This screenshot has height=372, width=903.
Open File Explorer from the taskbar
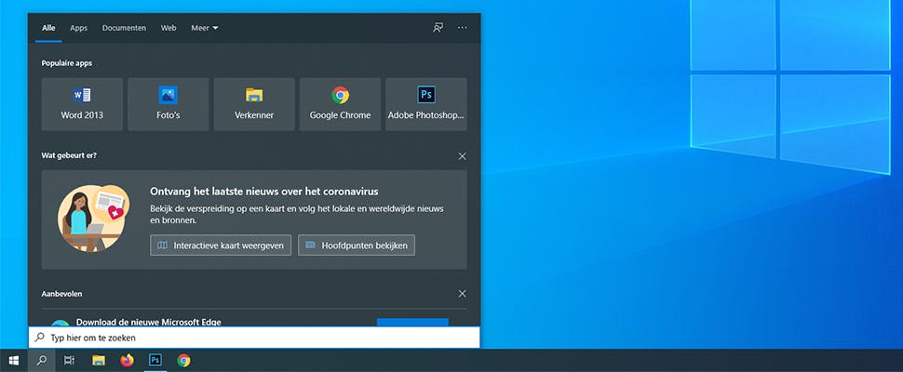tap(99, 361)
